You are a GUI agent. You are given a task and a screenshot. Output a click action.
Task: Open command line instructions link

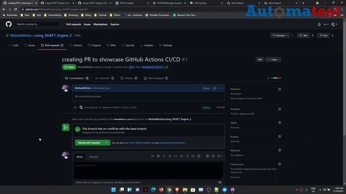point(172,143)
